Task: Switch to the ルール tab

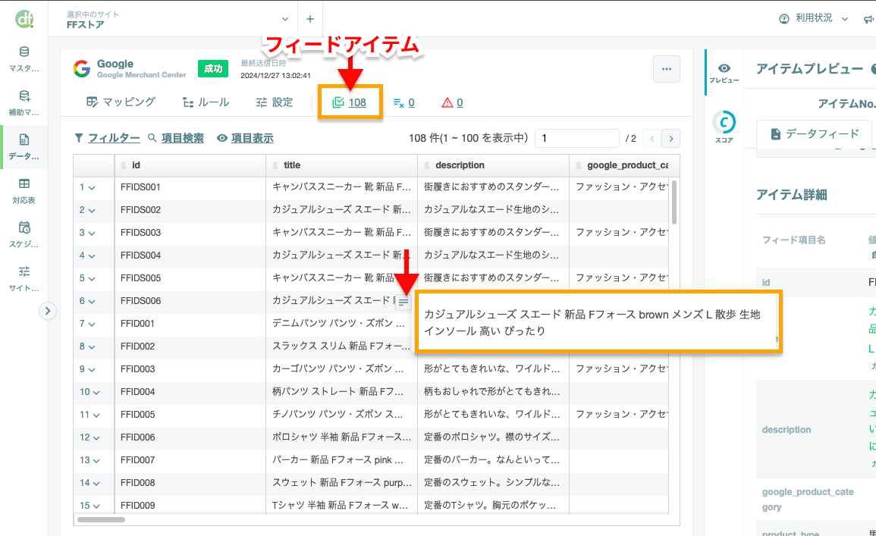Action: tap(206, 102)
